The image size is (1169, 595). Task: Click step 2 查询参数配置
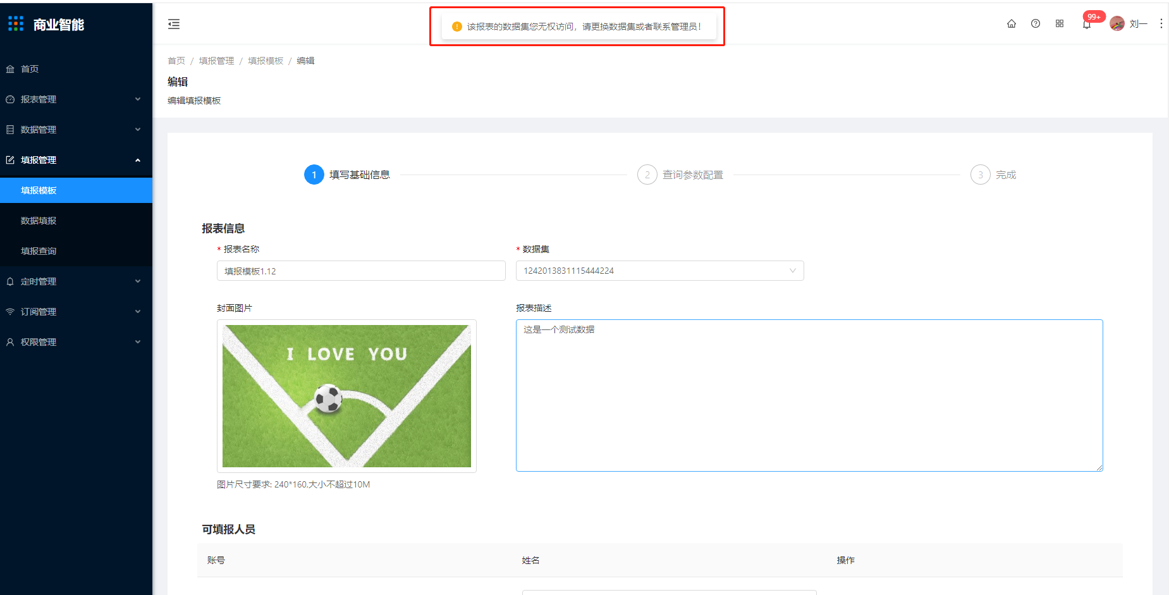click(x=680, y=175)
